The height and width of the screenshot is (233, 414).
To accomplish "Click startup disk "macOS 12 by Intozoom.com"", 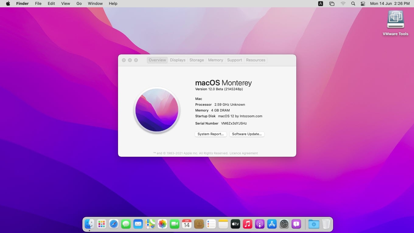I will (x=240, y=116).
